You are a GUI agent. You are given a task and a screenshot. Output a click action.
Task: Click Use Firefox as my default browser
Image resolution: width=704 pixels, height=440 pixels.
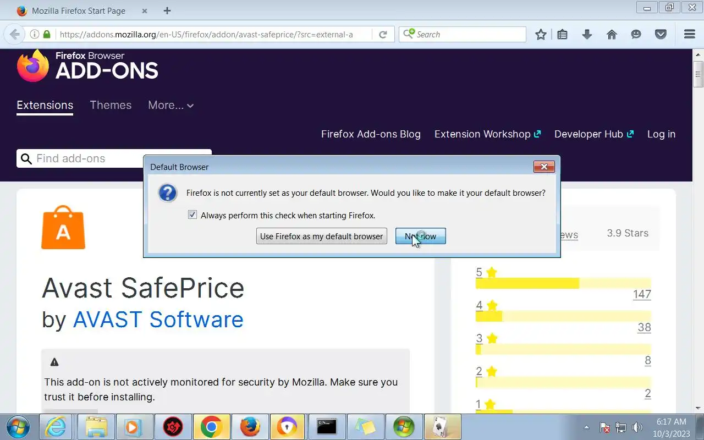coord(321,236)
